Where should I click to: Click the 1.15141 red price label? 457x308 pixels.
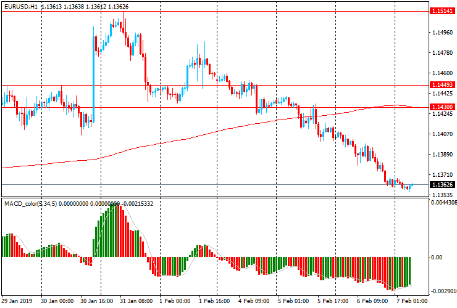(442, 11)
